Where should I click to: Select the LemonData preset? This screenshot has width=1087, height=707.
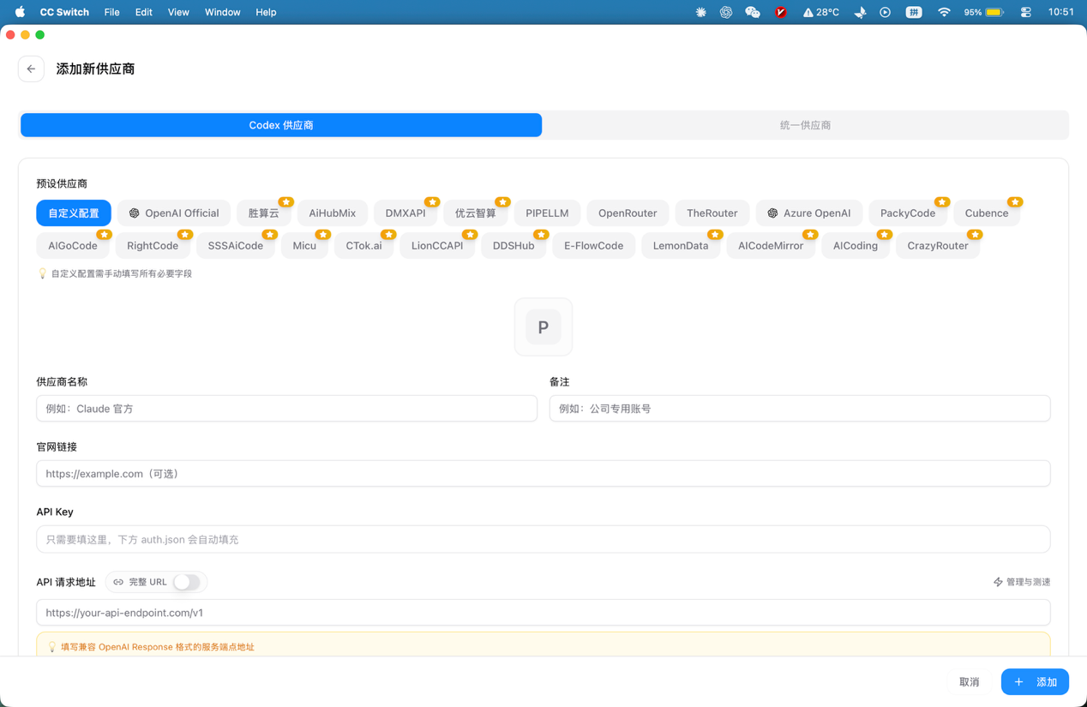pos(681,246)
